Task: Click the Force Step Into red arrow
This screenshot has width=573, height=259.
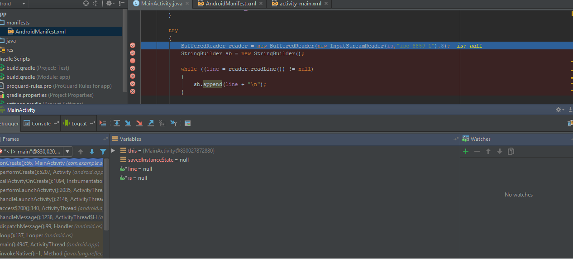Action: tap(139, 123)
